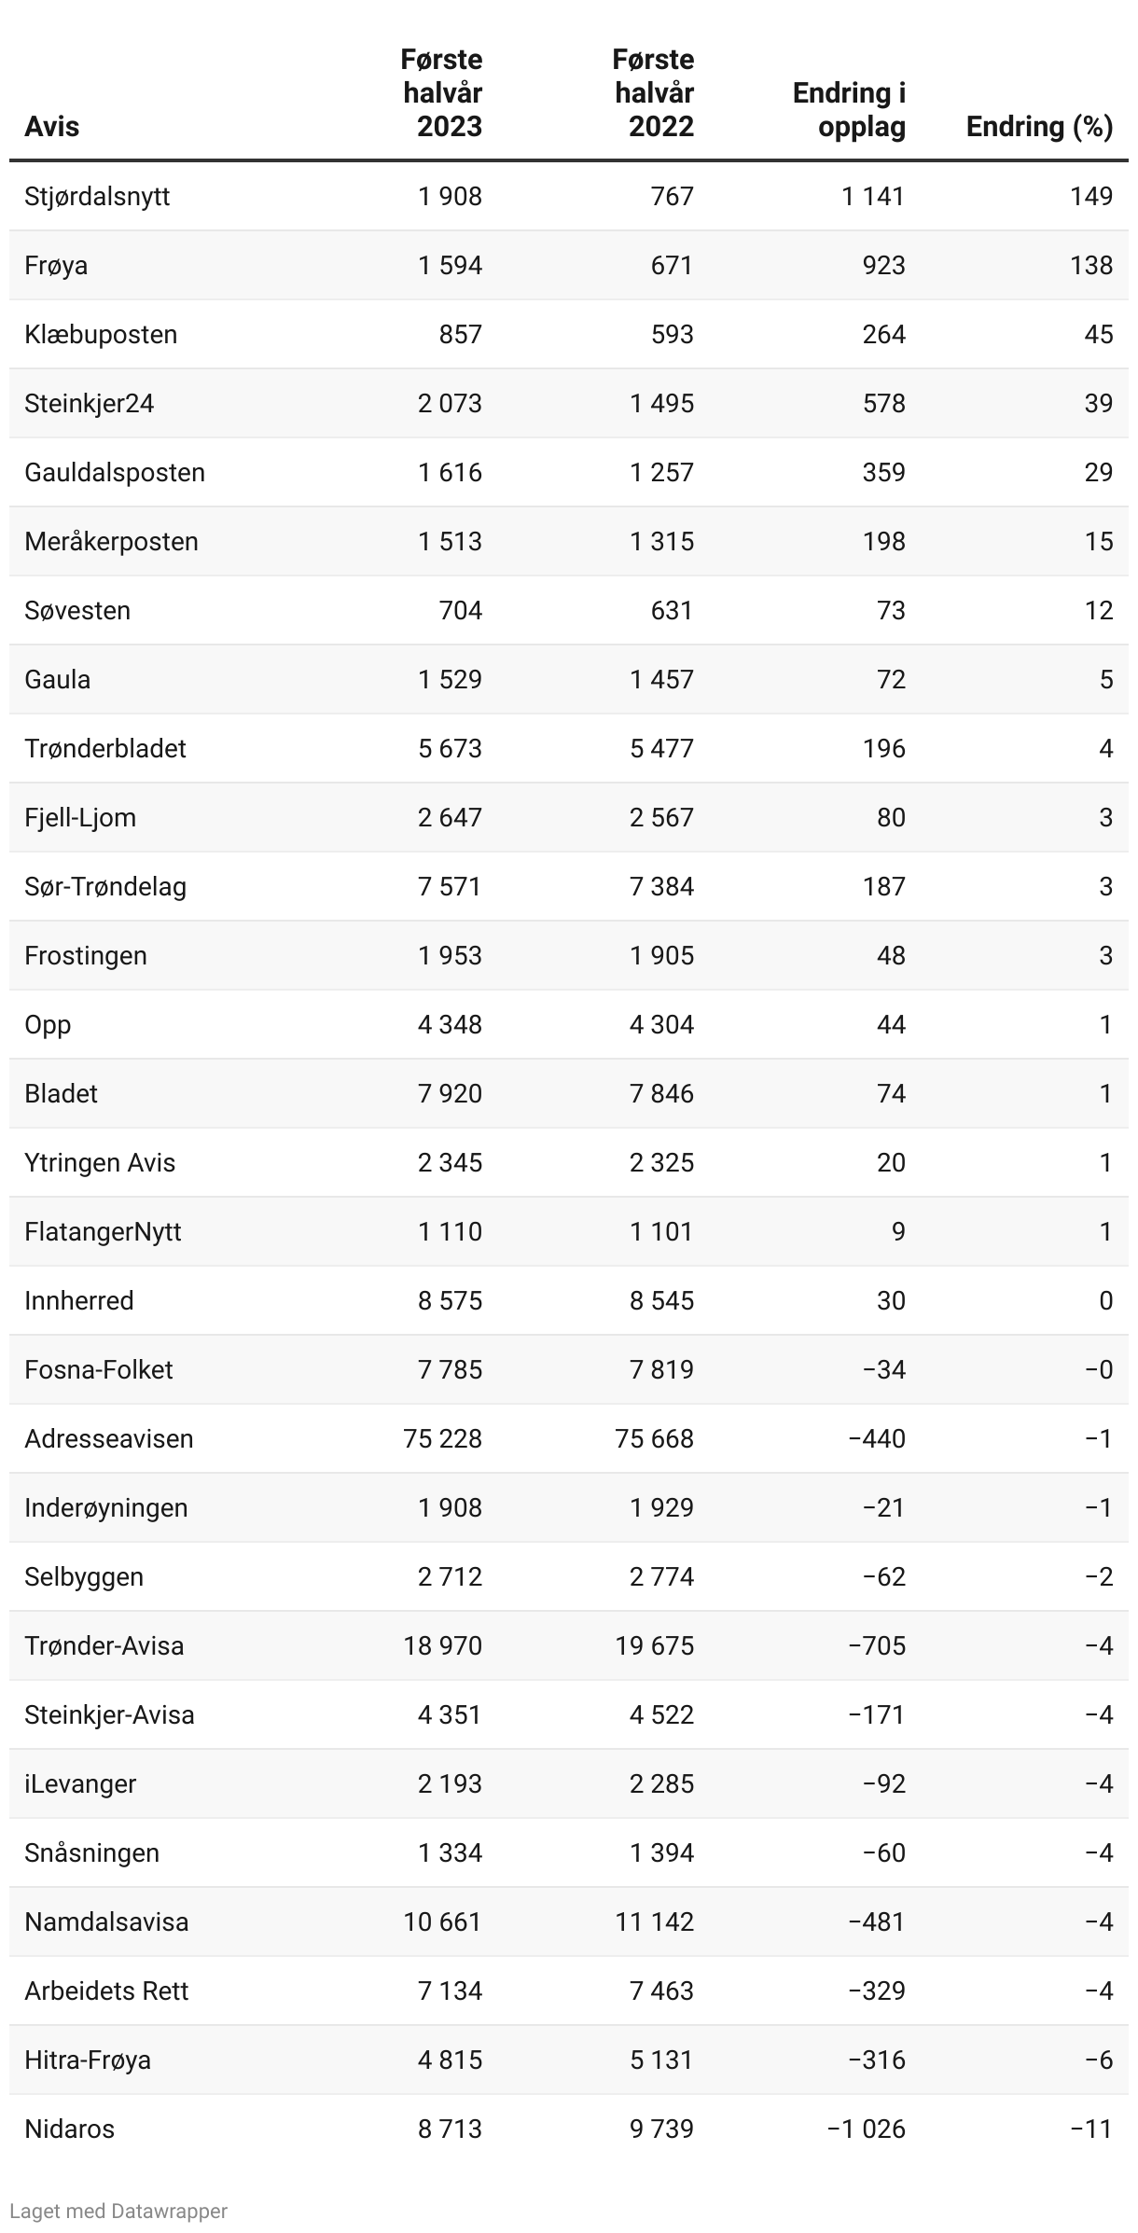Image resolution: width=1138 pixels, height=2233 pixels.
Task: Click the −1 026 change value
Action: (x=866, y=2129)
